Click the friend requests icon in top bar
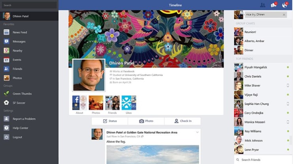 click(x=263, y=5)
